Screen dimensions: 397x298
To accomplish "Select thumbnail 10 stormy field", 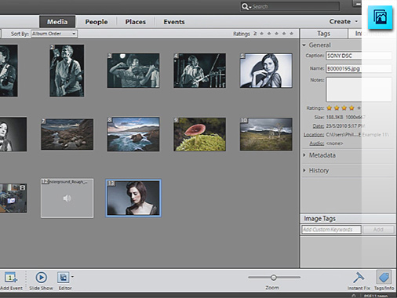I will [266, 134].
